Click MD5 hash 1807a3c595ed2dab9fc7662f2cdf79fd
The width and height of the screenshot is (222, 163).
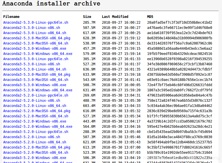[180, 90]
